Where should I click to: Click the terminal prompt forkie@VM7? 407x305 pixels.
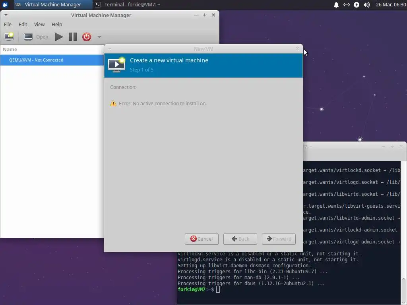[192, 289]
